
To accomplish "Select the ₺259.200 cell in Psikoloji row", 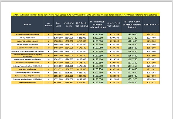I will click(x=98, y=38).
